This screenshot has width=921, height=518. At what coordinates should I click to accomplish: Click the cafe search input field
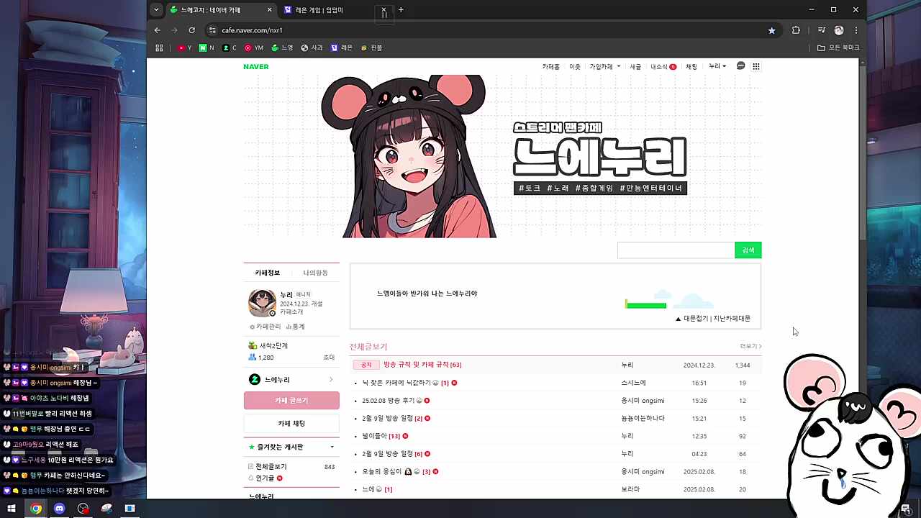676,250
